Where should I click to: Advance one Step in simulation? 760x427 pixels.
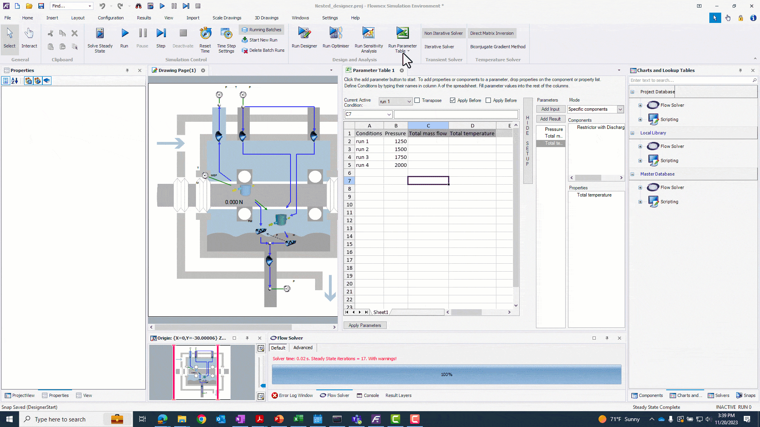161,33
